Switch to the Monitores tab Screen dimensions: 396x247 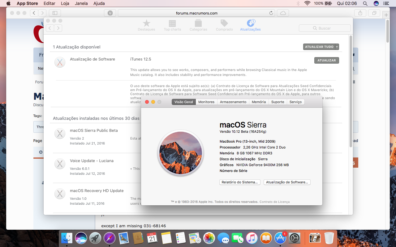tap(206, 102)
